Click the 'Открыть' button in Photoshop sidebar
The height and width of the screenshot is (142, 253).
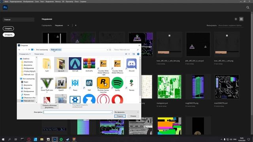tap(9, 35)
